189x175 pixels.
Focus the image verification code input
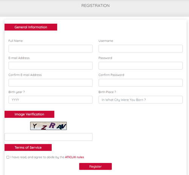coord(48,137)
